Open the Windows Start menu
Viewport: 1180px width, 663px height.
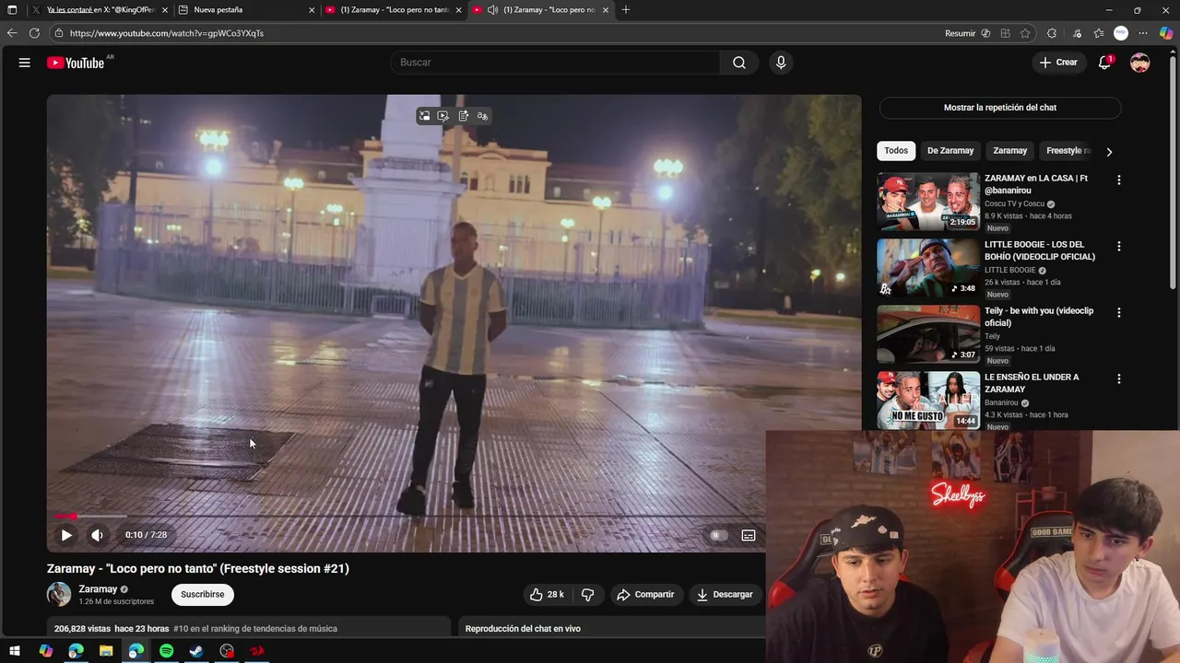15,651
